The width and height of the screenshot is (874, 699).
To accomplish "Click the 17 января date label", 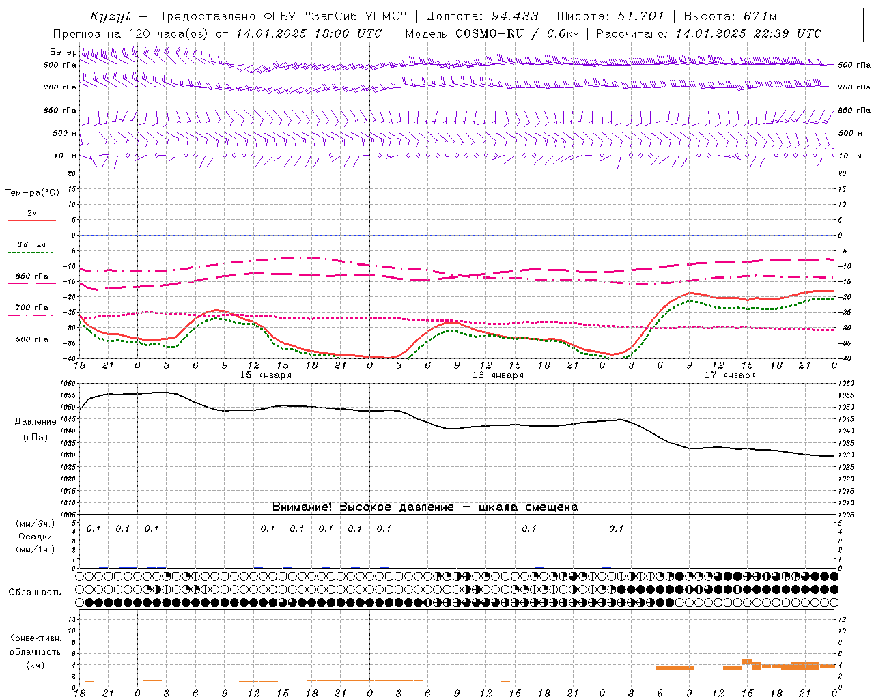I will pyautogui.click(x=730, y=375).
